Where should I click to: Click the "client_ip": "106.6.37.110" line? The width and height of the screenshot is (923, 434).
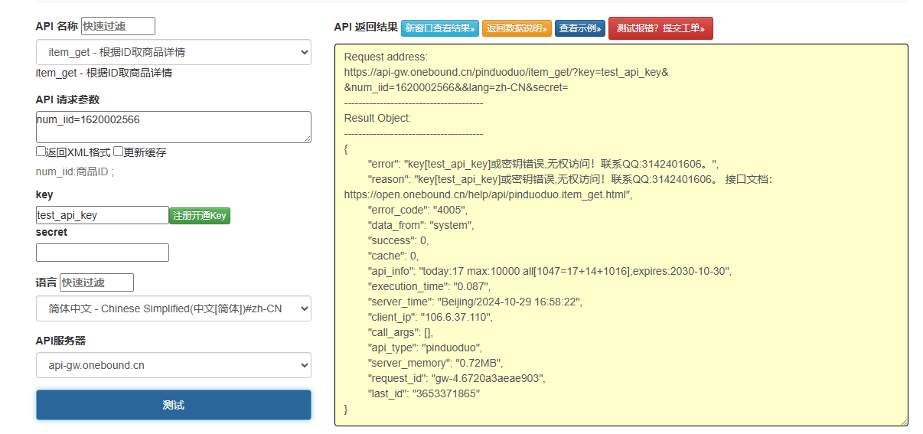tap(430, 317)
